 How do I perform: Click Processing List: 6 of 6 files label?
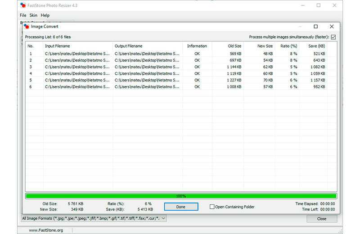(48, 37)
